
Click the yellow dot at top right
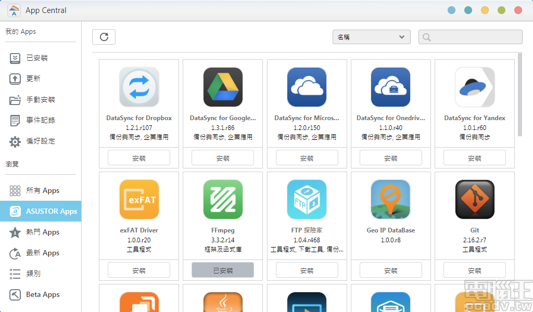click(x=485, y=9)
